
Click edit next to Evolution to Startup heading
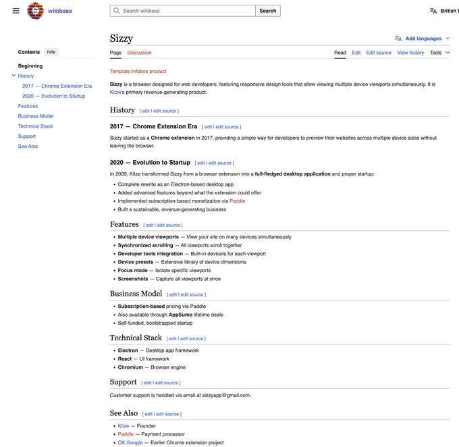[201, 163]
